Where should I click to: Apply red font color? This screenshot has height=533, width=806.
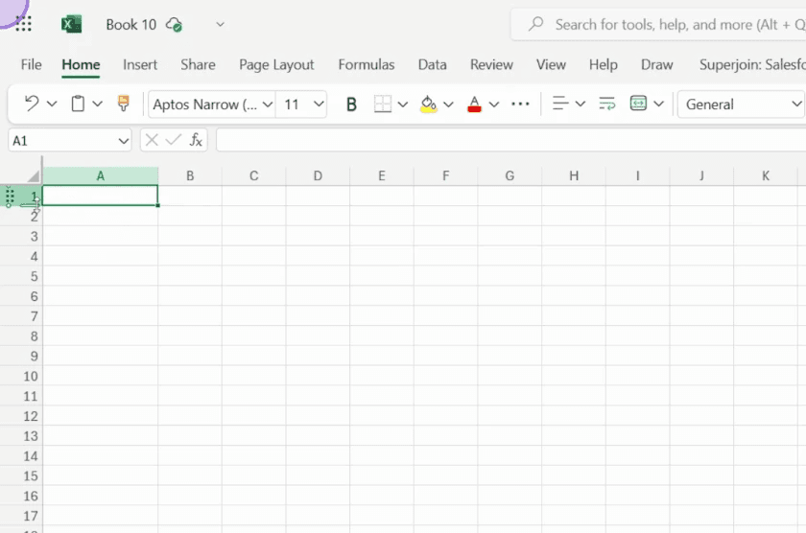474,104
